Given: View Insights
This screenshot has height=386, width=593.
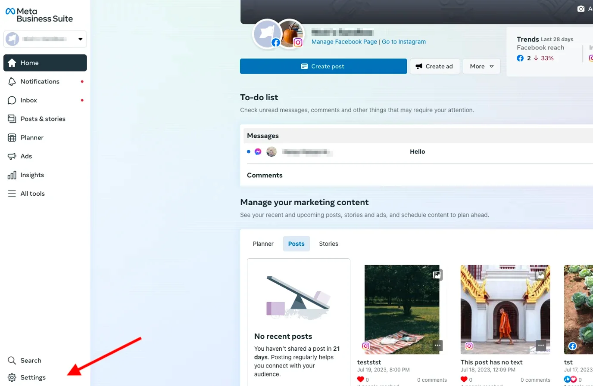Looking at the screenshot, I should 32,175.
